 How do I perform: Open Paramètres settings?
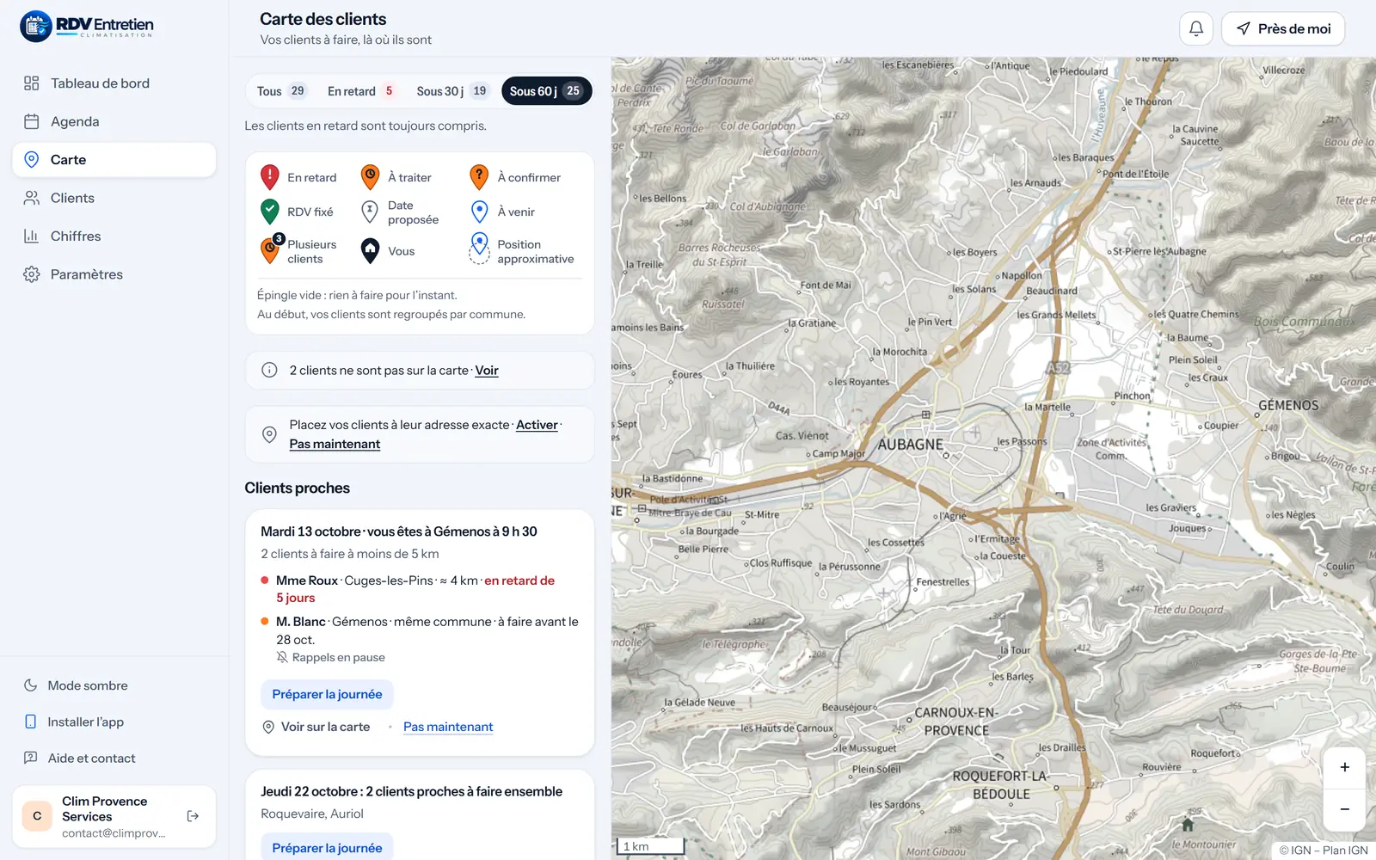pyautogui.click(x=114, y=274)
